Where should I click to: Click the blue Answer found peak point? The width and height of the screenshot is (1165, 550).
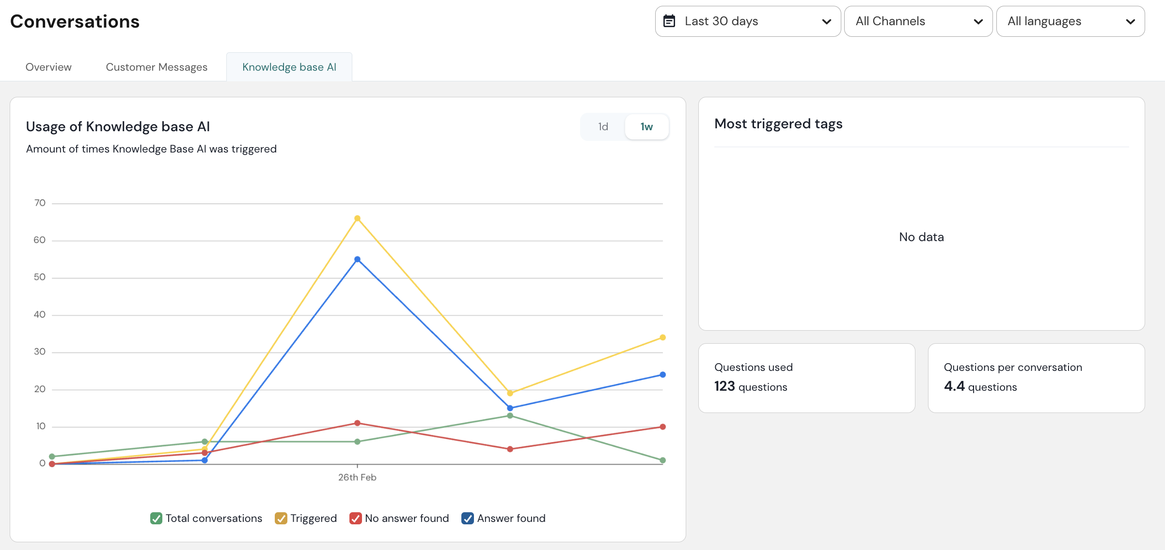[x=357, y=260]
